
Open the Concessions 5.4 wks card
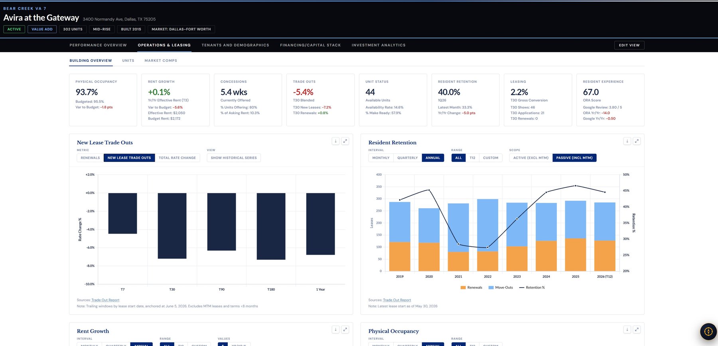tap(248, 100)
